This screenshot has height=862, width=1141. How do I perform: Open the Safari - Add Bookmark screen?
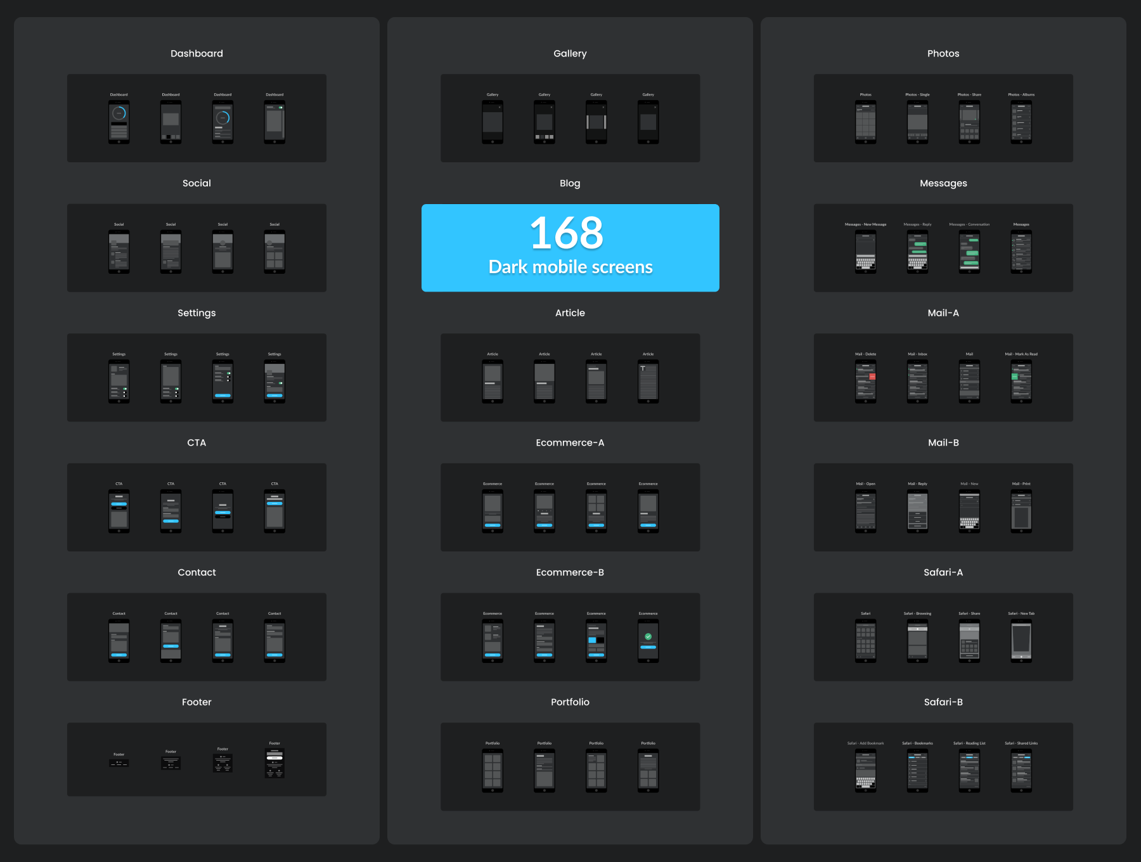click(866, 771)
